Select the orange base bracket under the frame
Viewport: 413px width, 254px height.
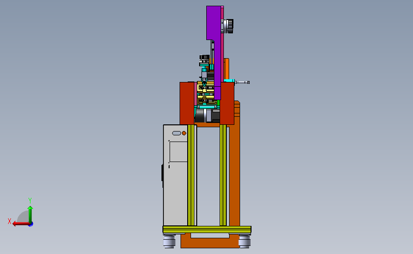210,242
